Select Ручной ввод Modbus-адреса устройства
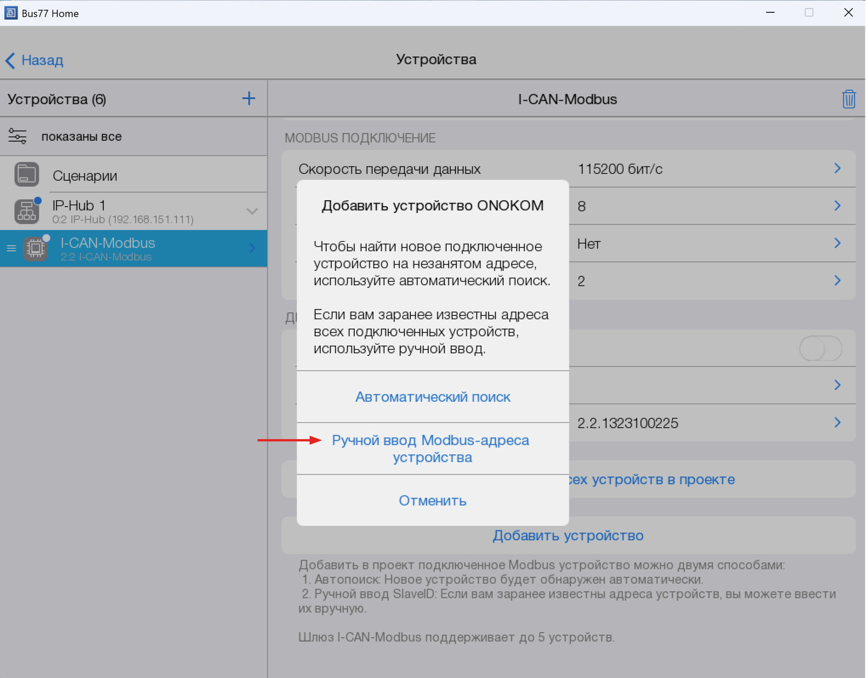Viewport: 868px width, 678px height. pyautogui.click(x=431, y=449)
